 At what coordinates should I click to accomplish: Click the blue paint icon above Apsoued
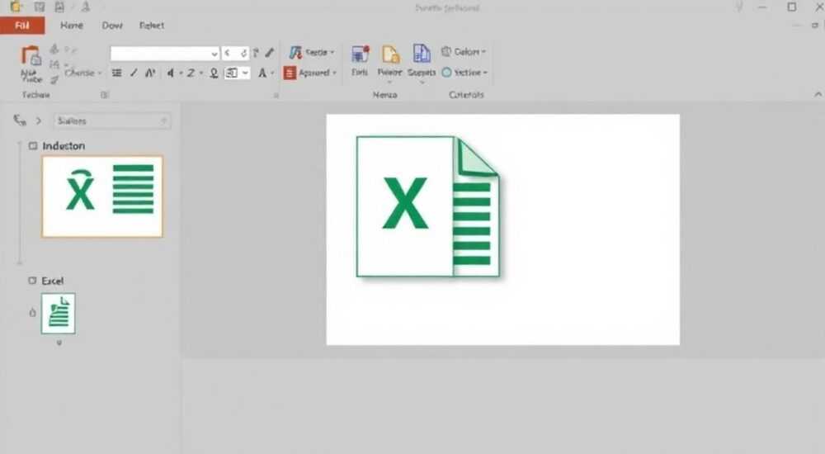tap(295, 52)
